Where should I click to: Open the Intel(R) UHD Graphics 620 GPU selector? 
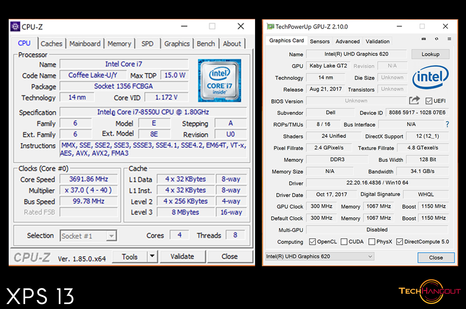tap(319, 256)
